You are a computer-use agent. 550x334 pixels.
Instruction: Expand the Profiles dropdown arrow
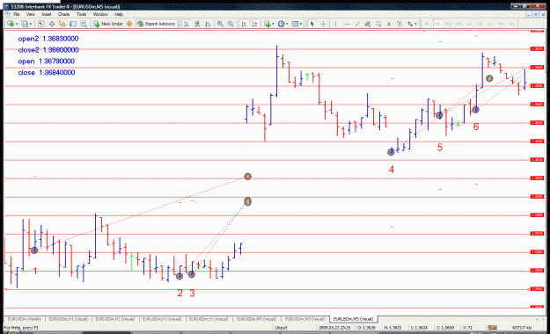pos(31,24)
